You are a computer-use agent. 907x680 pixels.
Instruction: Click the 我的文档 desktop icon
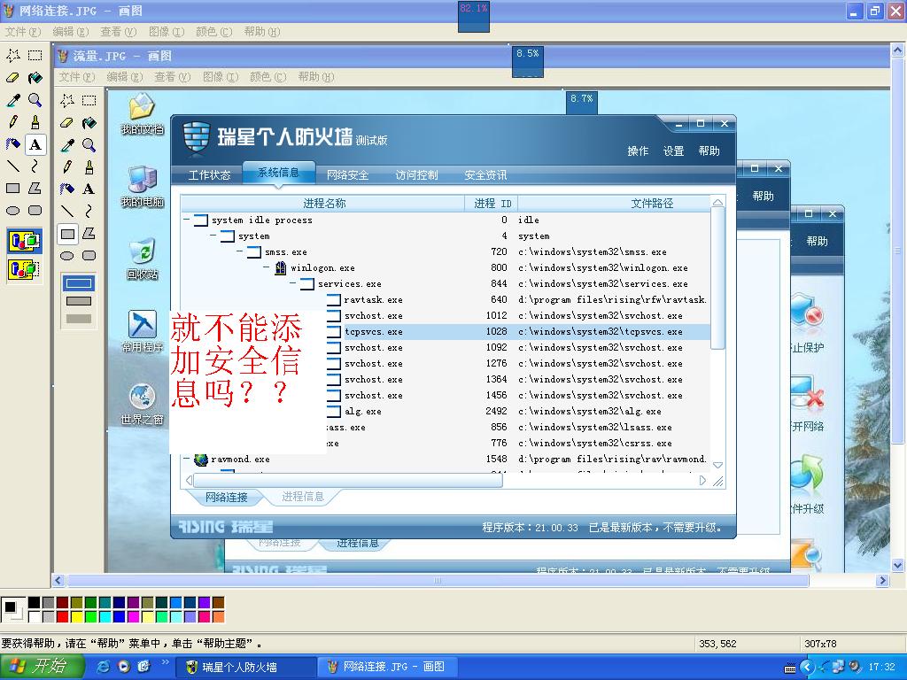click(143, 114)
